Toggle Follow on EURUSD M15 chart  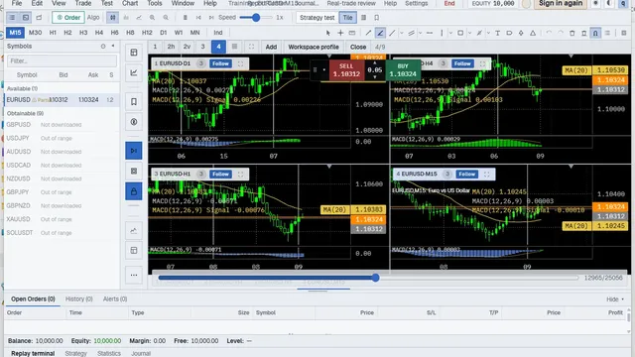pos(467,175)
